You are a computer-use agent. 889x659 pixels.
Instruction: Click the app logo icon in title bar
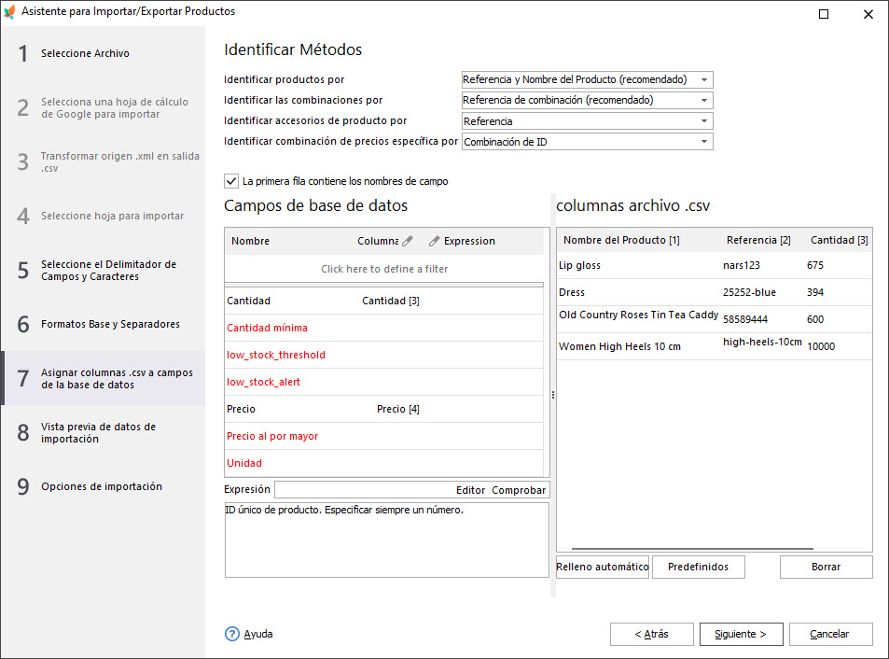point(9,11)
